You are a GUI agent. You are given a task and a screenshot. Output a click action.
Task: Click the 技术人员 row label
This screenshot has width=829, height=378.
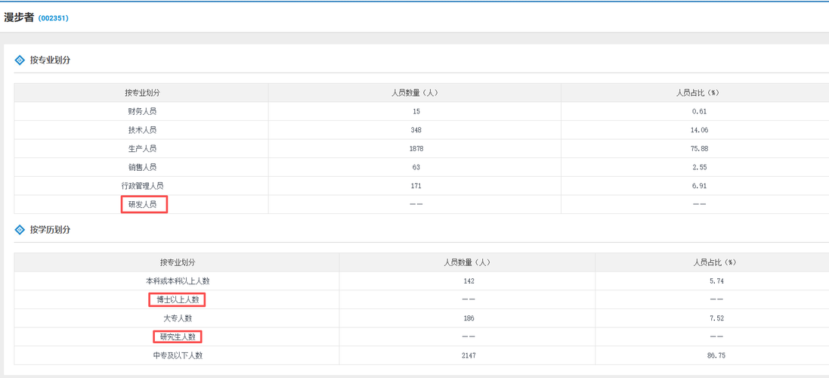[142, 130]
